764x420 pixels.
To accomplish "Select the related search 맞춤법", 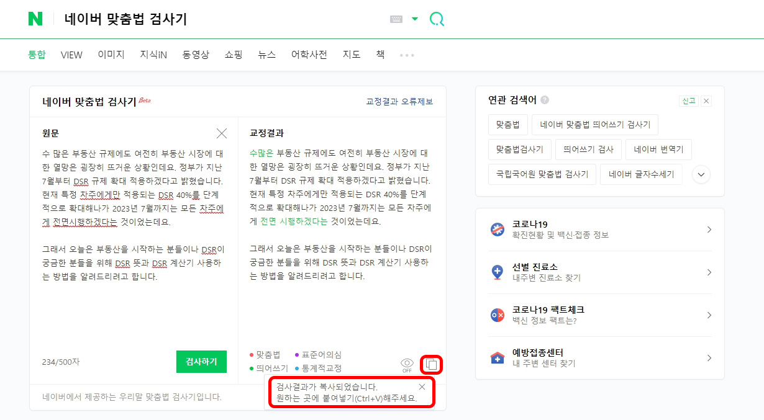I will pos(507,125).
